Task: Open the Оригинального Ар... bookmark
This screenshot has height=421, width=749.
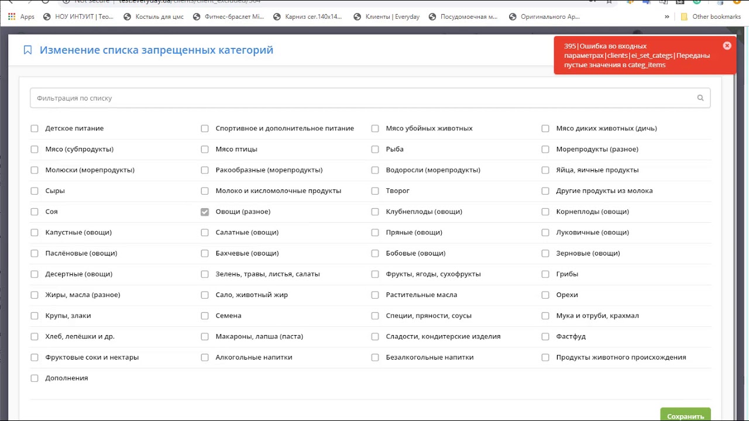Action: (x=545, y=17)
